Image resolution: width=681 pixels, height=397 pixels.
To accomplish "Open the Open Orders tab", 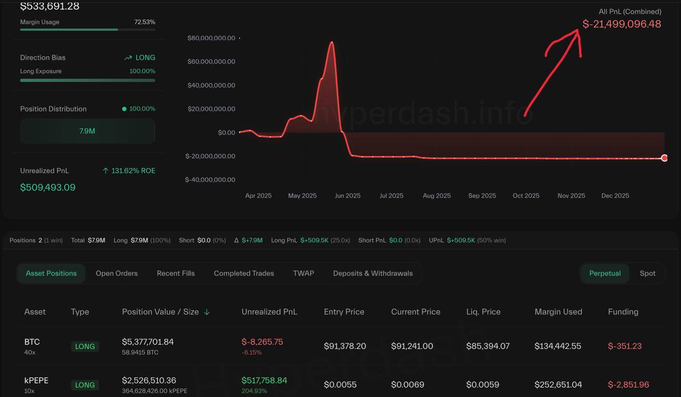I will (117, 274).
